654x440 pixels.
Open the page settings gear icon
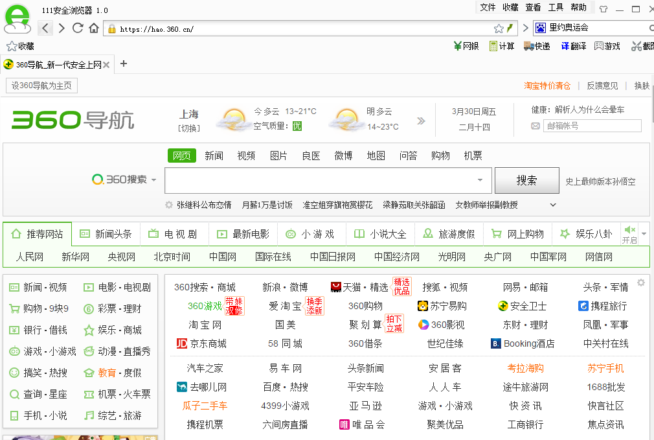(641, 283)
